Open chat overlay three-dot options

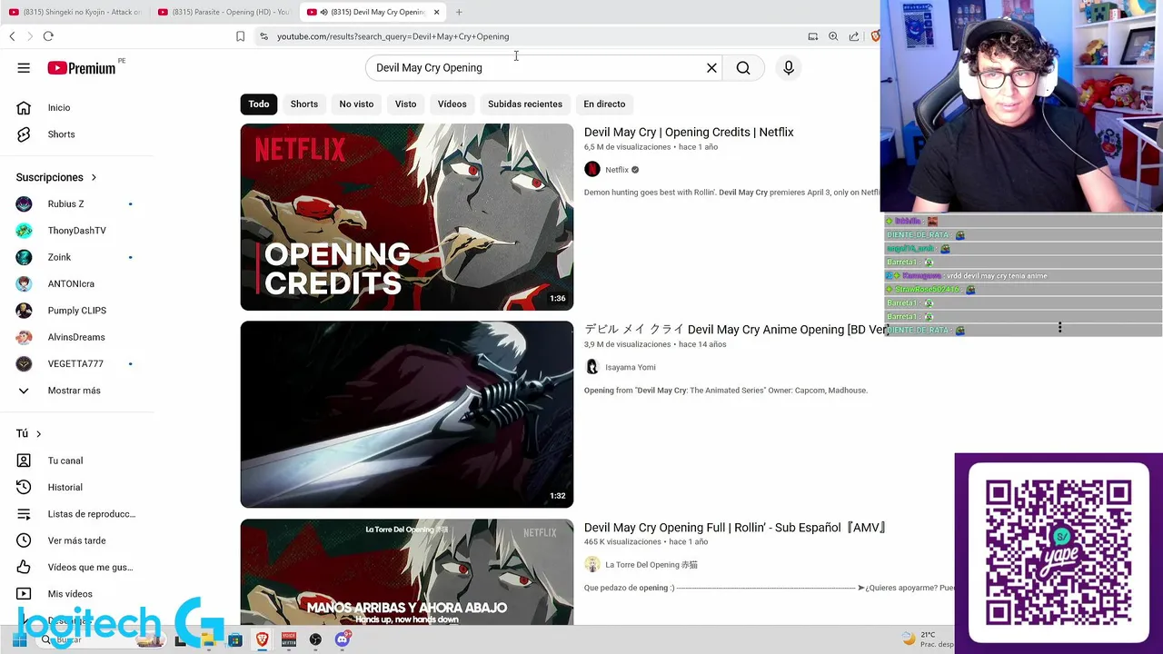(x=1059, y=327)
